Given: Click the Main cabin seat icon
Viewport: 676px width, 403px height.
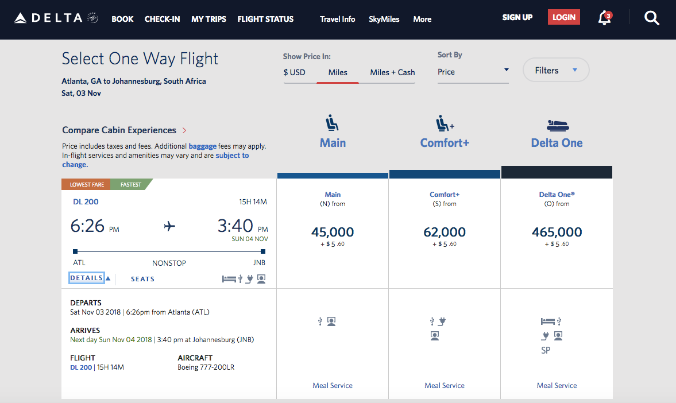Looking at the screenshot, I should coord(332,123).
